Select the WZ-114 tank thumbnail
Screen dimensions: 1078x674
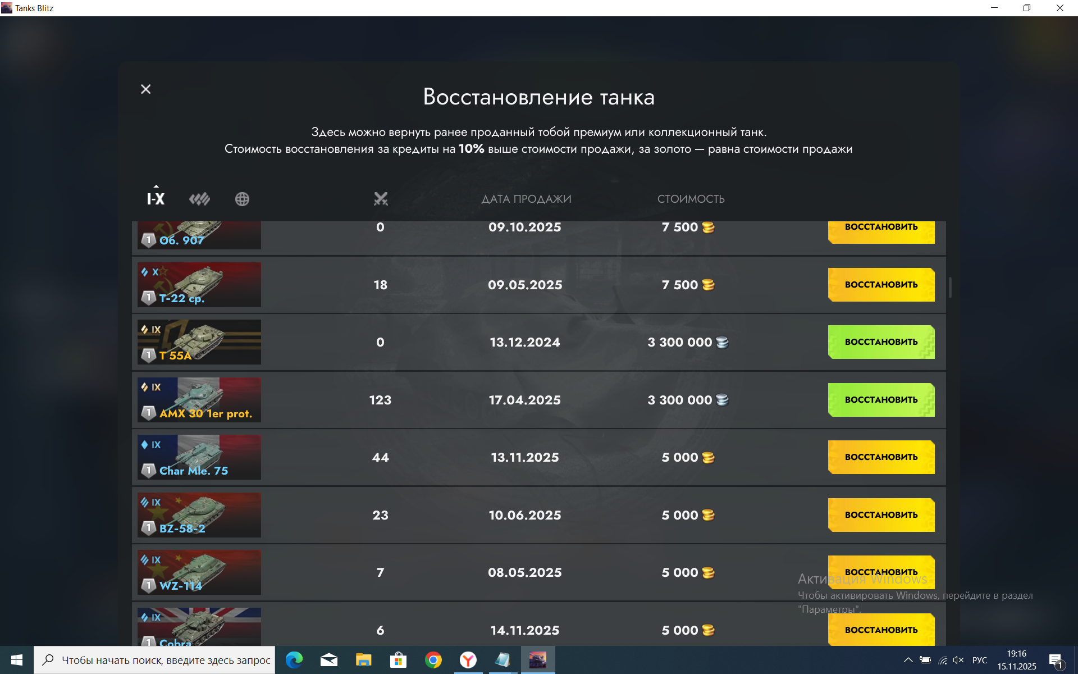[199, 572]
